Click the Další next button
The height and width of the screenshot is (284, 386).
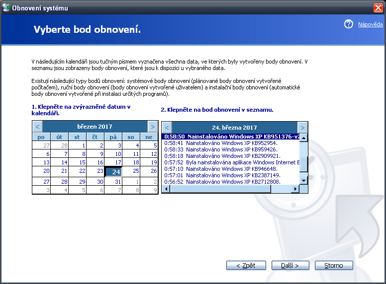[x=290, y=265]
